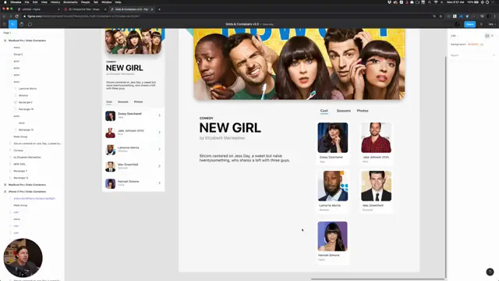This screenshot has height=281, width=499.
Task: Reload the page in Chrome
Action: tap(16, 16)
